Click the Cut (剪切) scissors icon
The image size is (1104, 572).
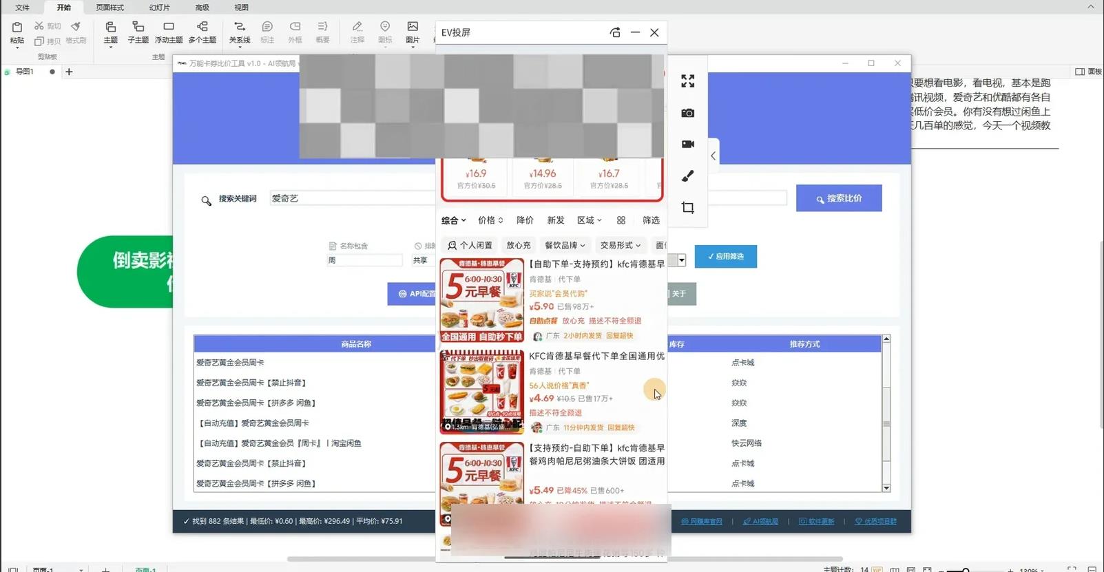click(39, 25)
